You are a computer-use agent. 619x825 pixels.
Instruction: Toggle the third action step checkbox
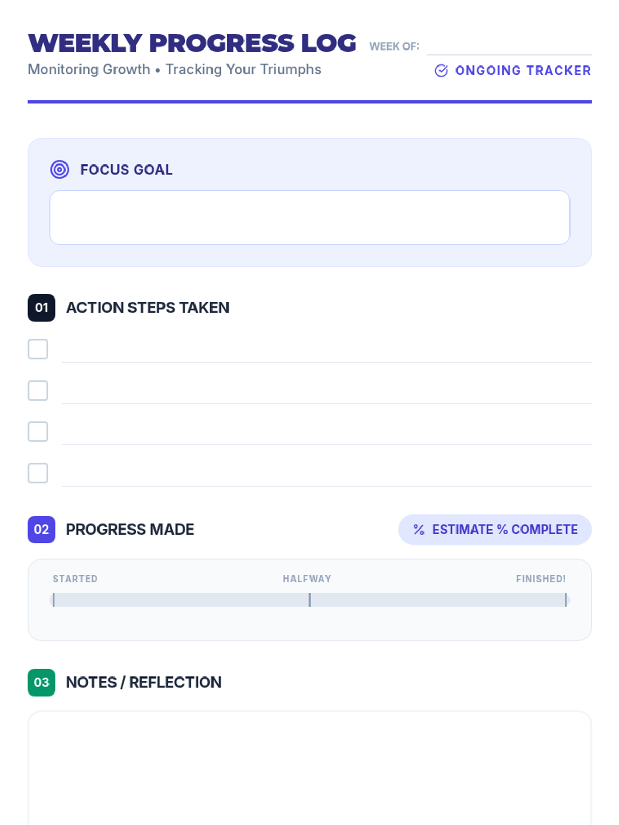click(38, 432)
